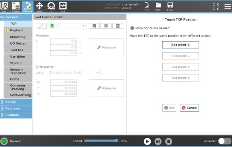Open the TCP selection dropdown
This screenshot has width=232, height=147.
(x=68, y=26)
